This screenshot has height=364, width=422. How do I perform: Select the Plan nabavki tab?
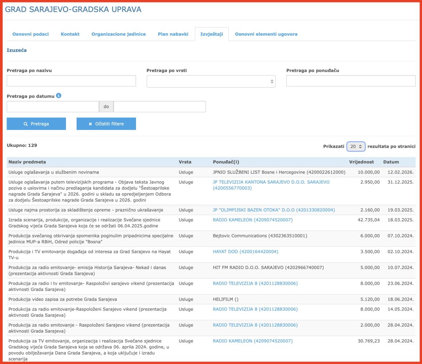(173, 34)
